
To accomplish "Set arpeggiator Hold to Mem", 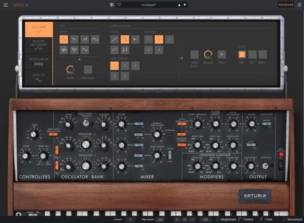I will (263, 55).
